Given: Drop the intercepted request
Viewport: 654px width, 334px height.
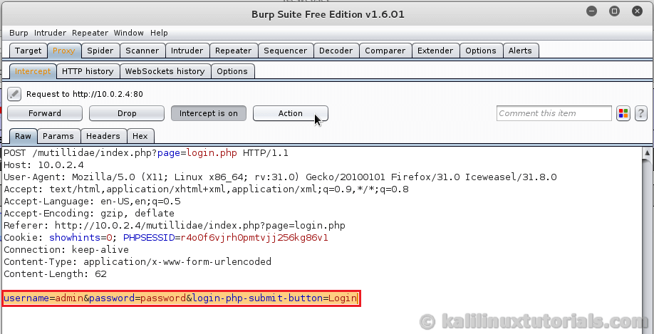Looking at the screenshot, I should 127,113.
